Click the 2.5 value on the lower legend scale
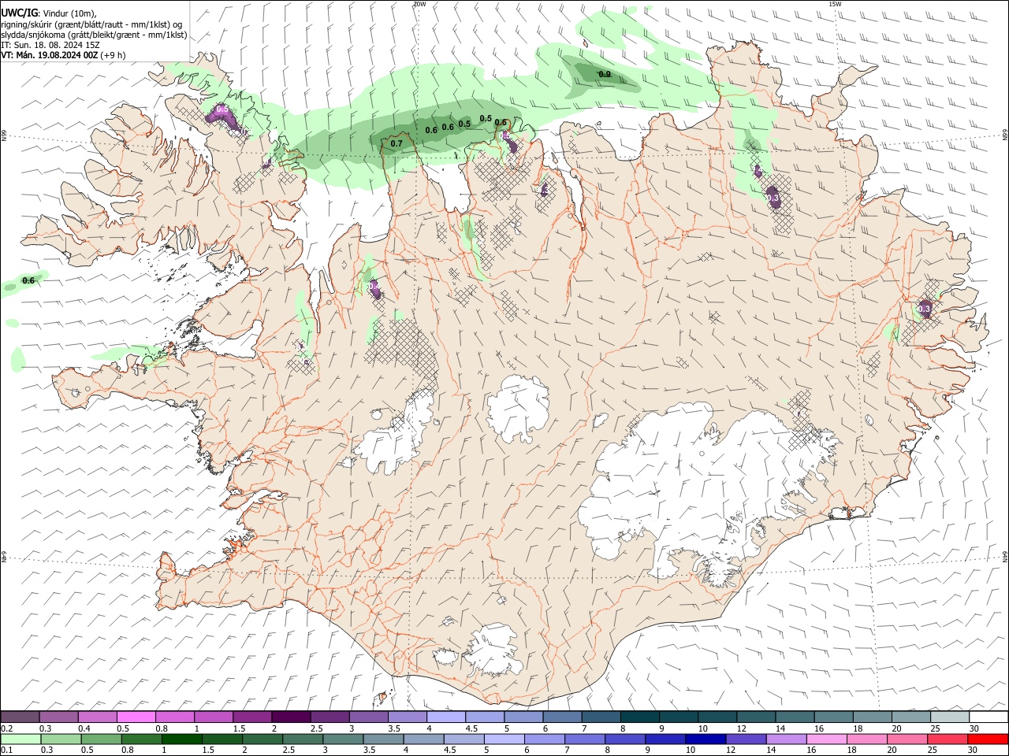This screenshot has width=1009, height=756. tap(289, 750)
